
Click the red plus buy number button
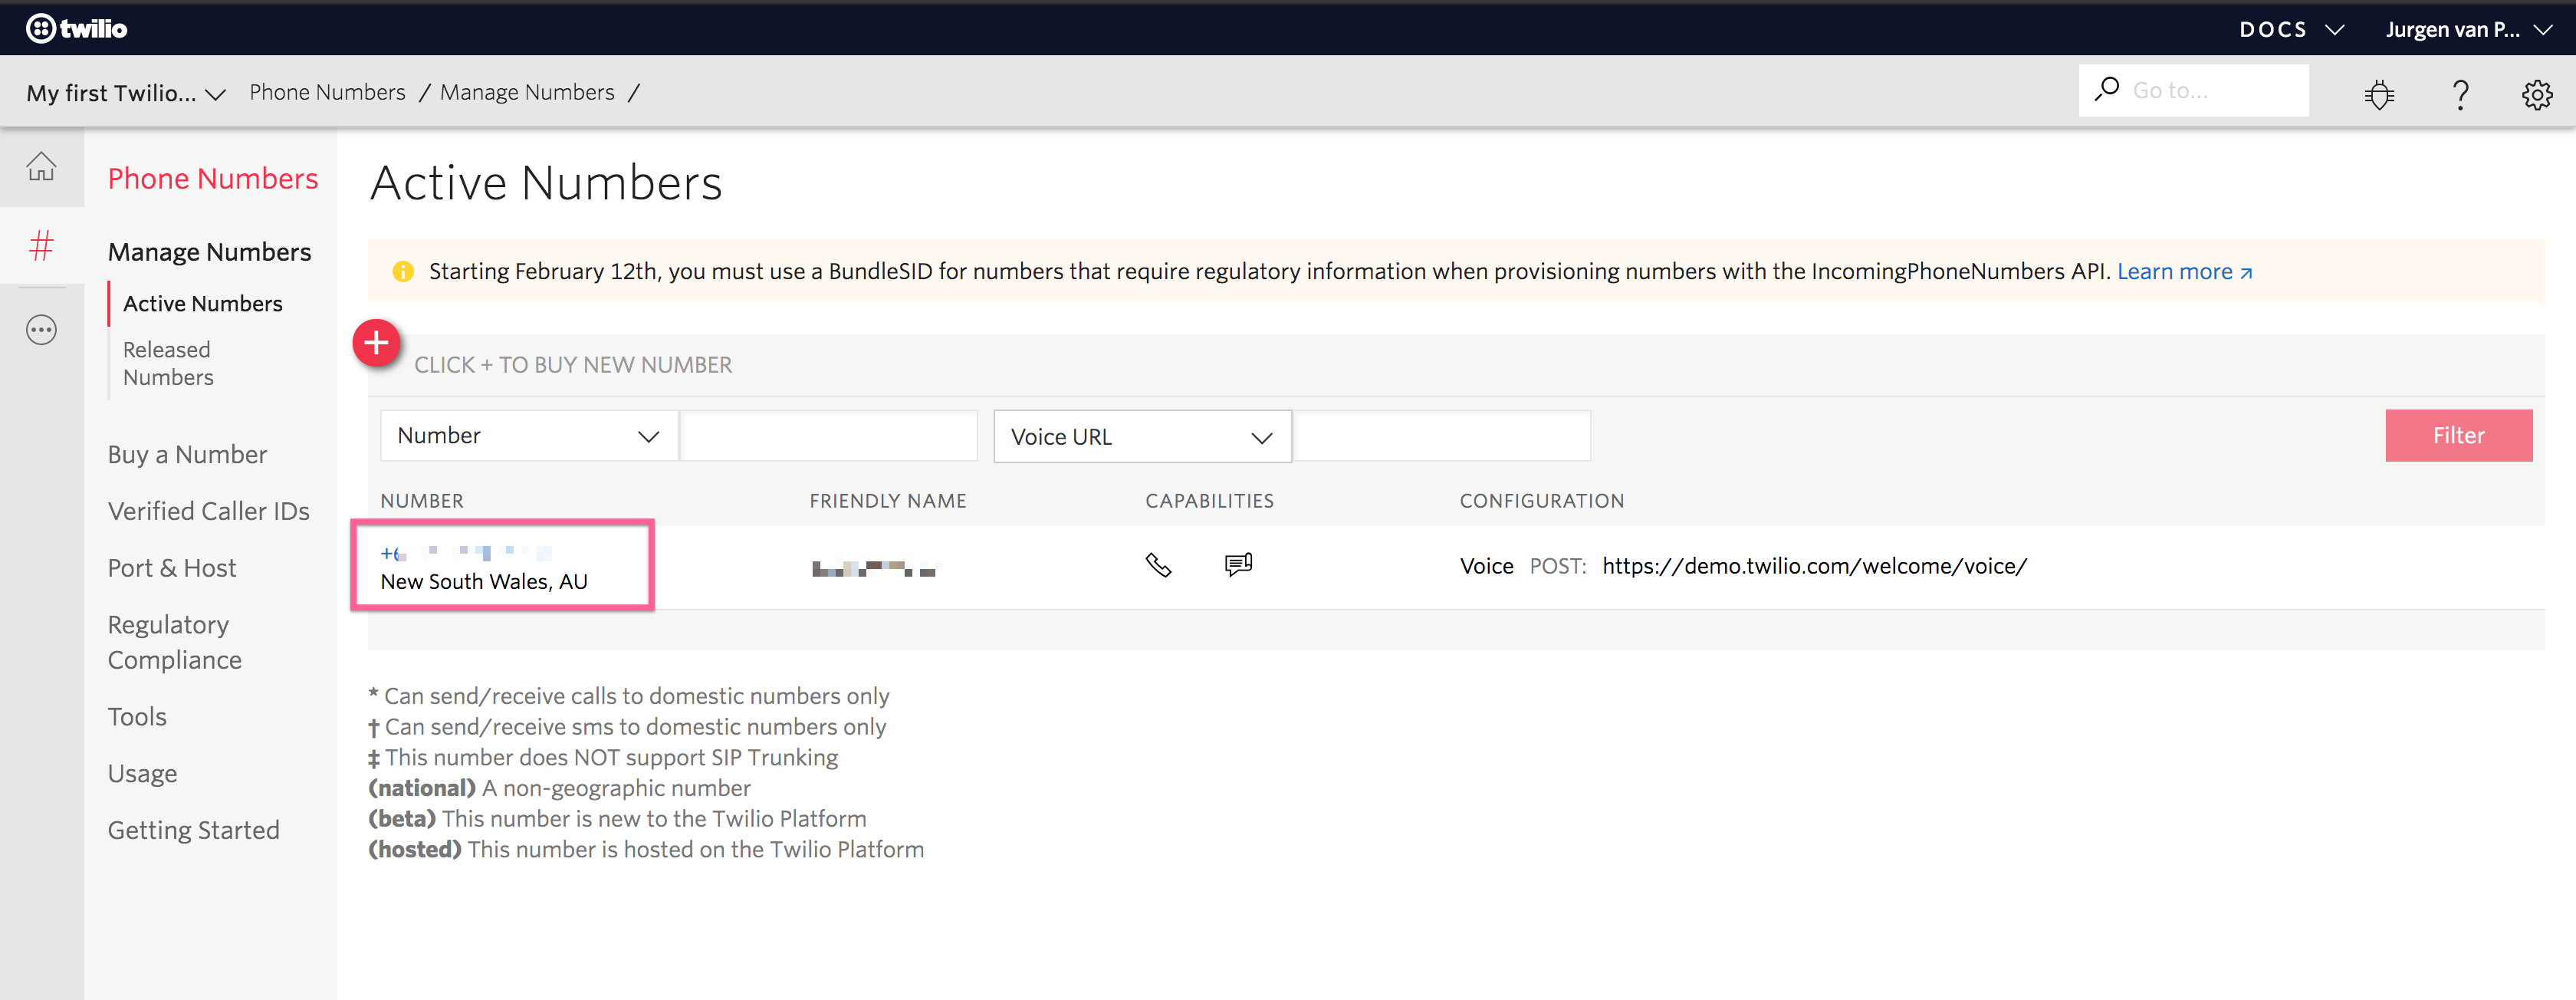[376, 343]
